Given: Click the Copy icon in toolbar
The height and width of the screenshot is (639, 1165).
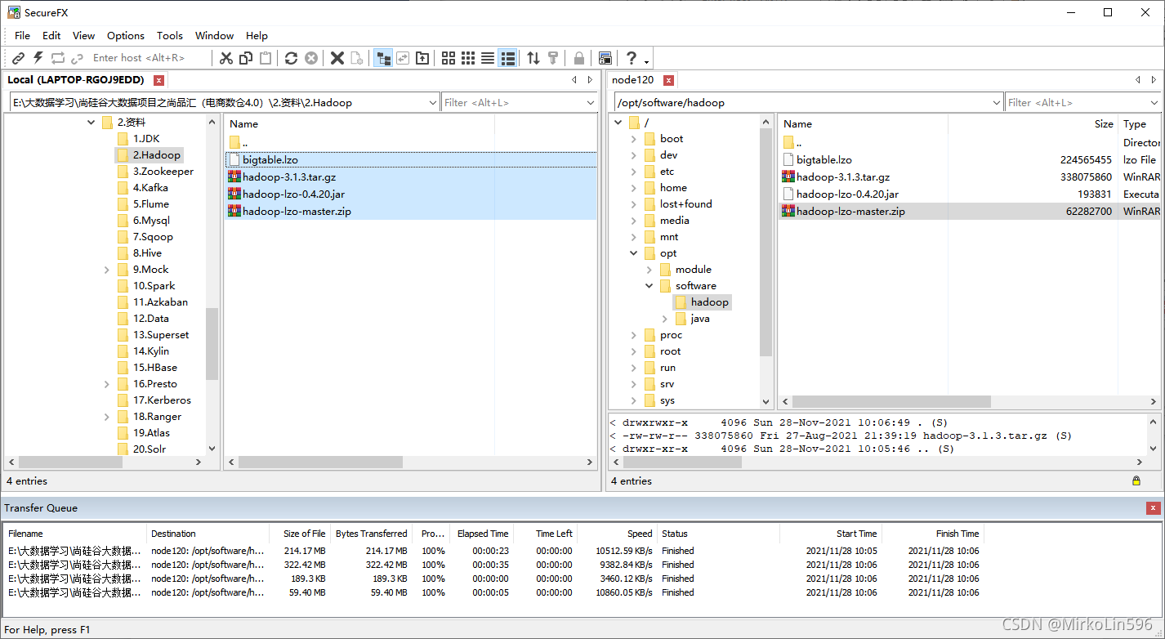Looking at the screenshot, I should pos(246,58).
